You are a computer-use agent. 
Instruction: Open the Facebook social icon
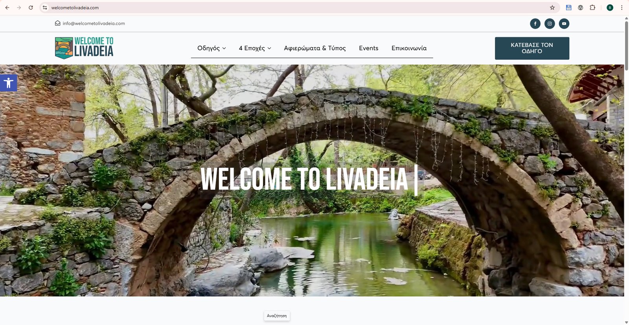coord(535,24)
